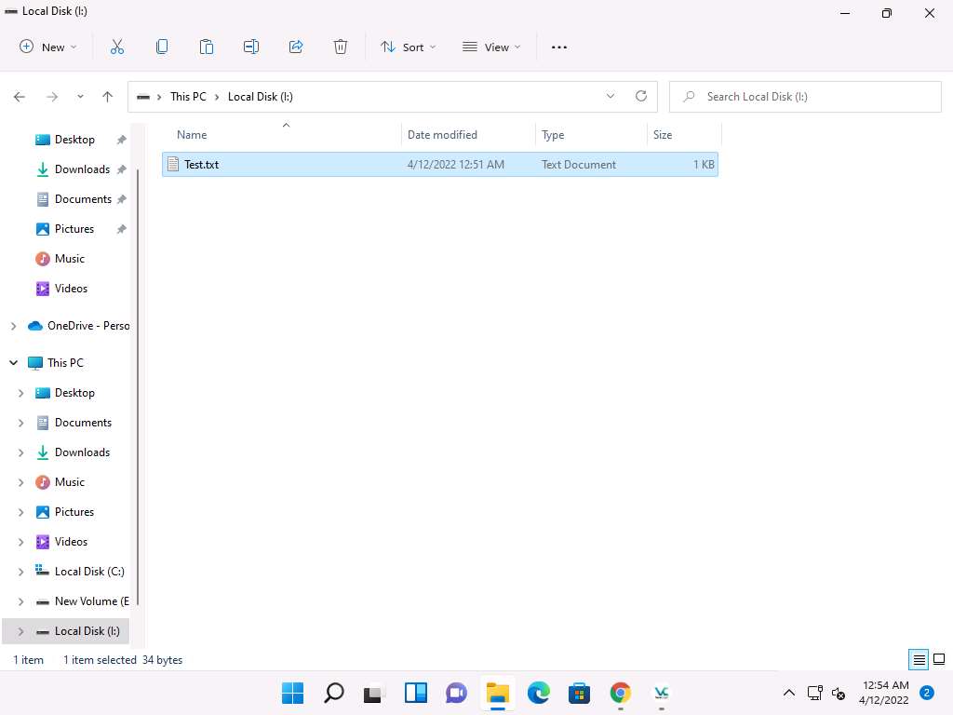The width and height of the screenshot is (953, 715).
Task: Refresh the current folder view
Action: point(640,96)
